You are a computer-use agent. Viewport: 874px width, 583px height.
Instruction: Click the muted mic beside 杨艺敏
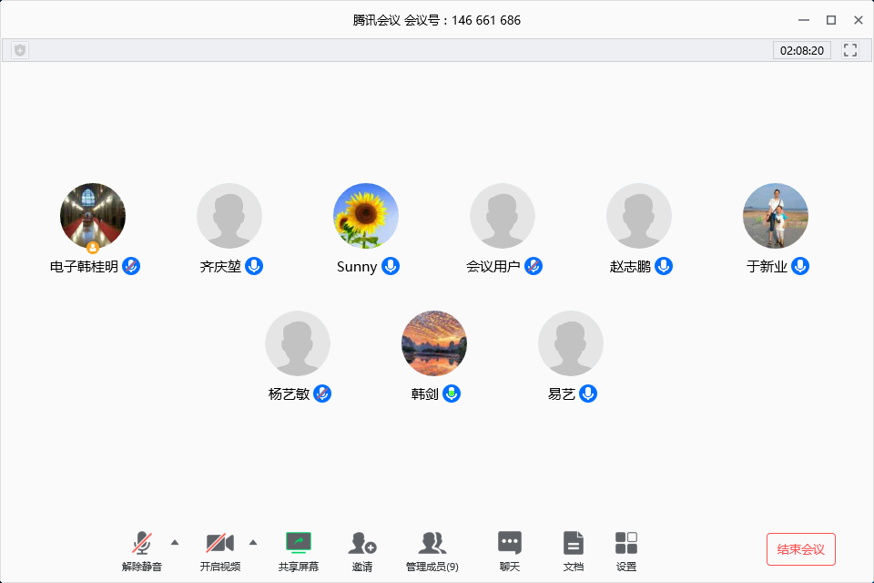pos(322,394)
